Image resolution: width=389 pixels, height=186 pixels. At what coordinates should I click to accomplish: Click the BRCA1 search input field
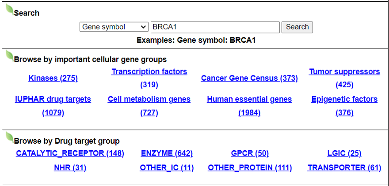215,27
